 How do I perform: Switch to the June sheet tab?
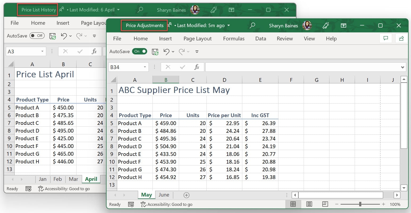coord(164,195)
